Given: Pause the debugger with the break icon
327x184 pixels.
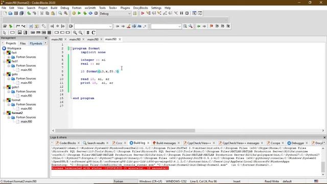Looking at the screenshot, I should (x=181, y=13).
